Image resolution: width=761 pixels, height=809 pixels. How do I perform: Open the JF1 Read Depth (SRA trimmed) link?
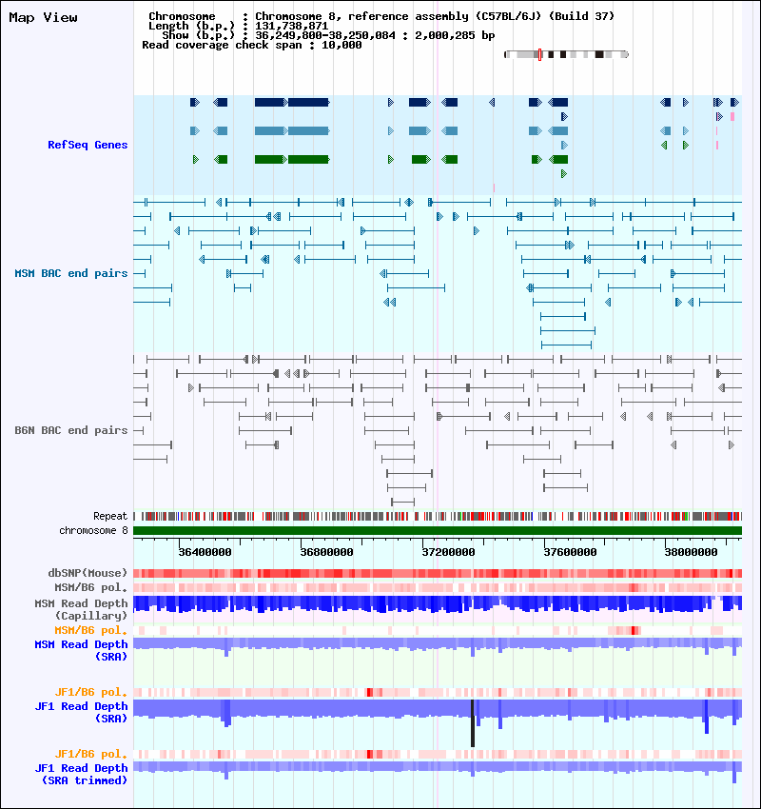point(81,775)
